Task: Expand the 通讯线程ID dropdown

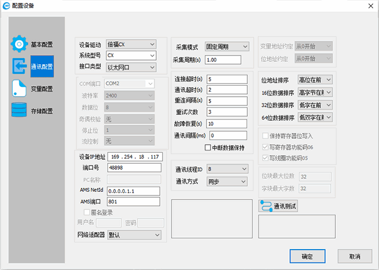Action: coord(226,170)
